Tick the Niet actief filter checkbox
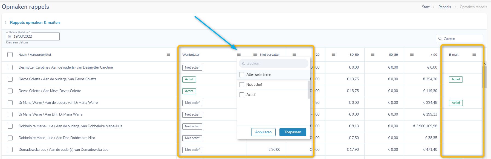 [242, 85]
